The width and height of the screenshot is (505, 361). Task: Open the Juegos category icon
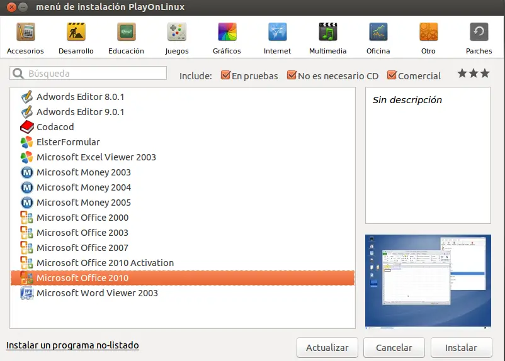click(177, 32)
